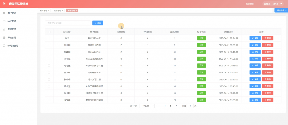The image size is (288, 125).
Task: Edit the 我实习的一天 post
Action: pyautogui.click(x=255, y=38)
